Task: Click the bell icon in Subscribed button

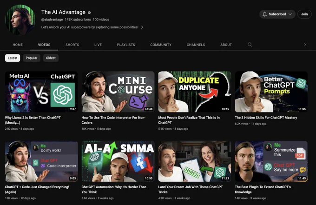Action: click(264, 14)
